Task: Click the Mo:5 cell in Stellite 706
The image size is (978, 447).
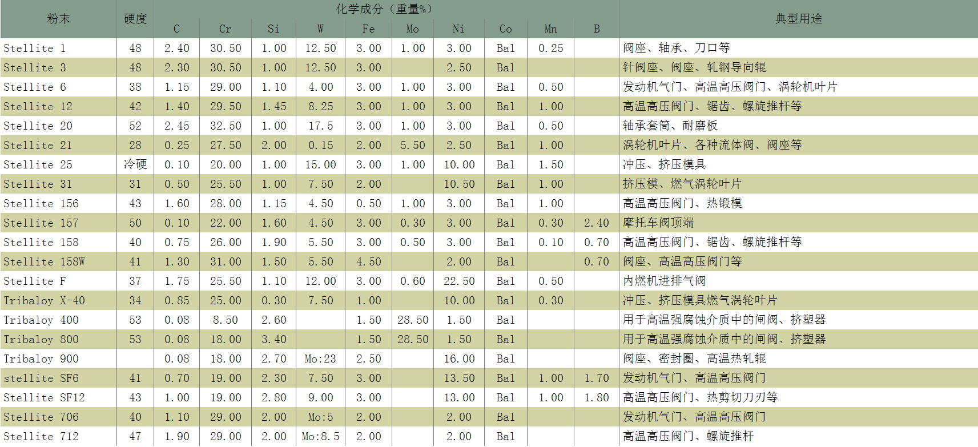Action: (320, 417)
